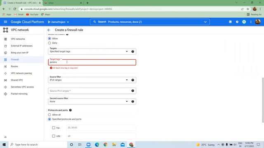Open the Gmail bookmark
The width and height of the screenshot is (264, 148).
tap(19, 15)
